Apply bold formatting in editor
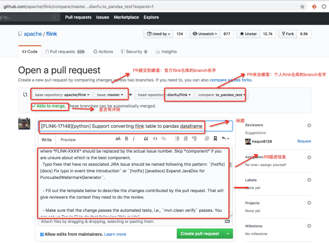Viewport: 329px width, 243px height. click(x=126, y=139)
